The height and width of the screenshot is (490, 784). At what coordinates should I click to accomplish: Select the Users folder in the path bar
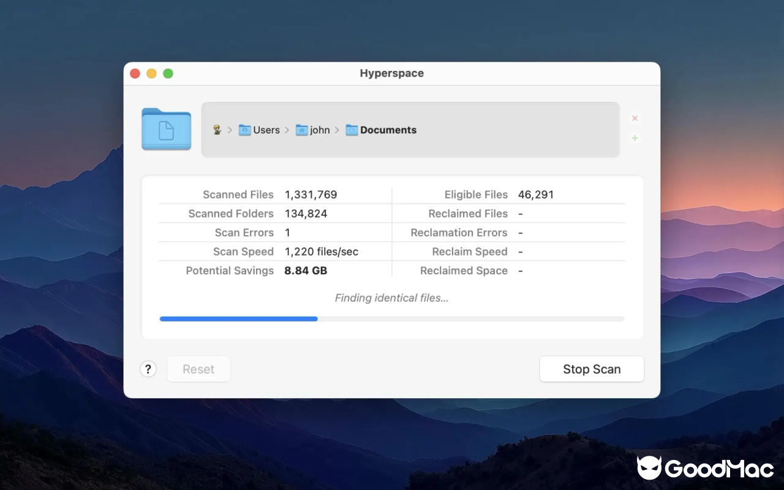pyautogui.click(x=259, y=130)
